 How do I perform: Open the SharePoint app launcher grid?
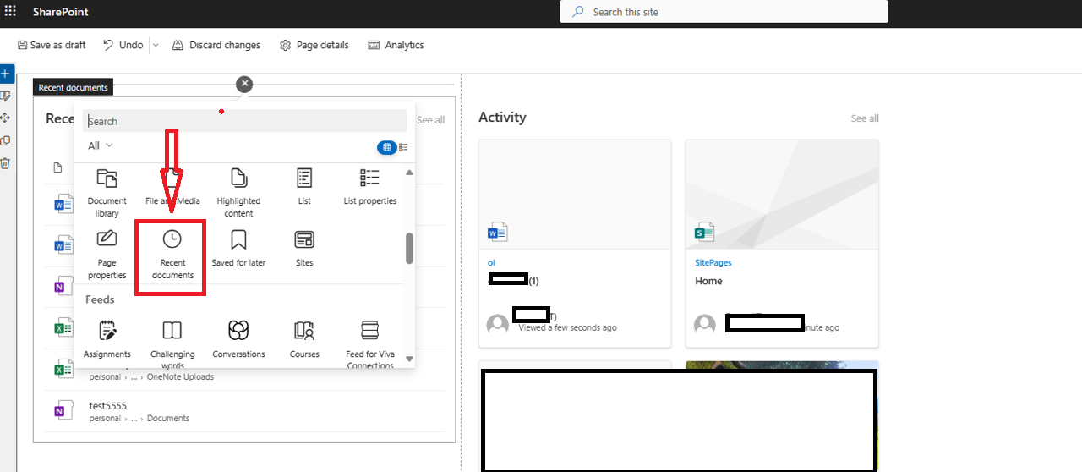[x=10, y=12]
